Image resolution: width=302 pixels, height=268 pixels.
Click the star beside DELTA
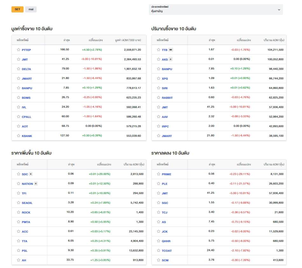18,69
